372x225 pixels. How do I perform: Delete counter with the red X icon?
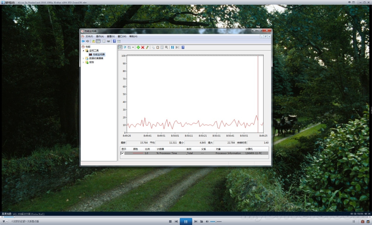(x=143, y=47)
